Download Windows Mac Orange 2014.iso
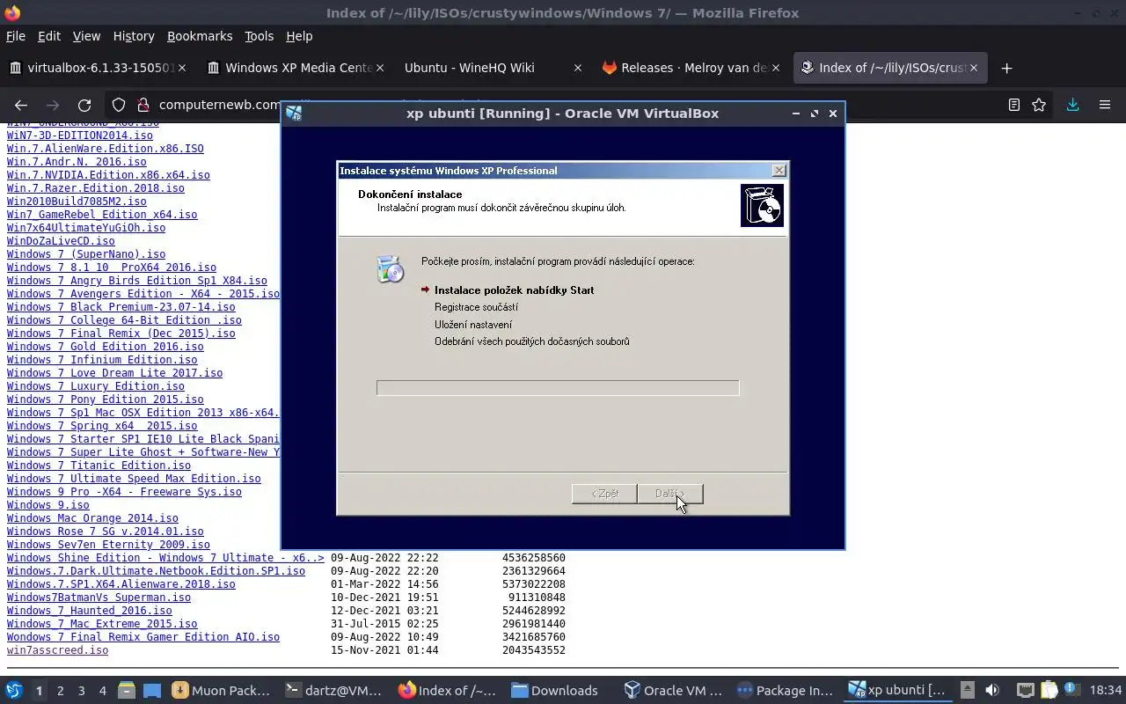The image size is (1126, 704). 92,518
